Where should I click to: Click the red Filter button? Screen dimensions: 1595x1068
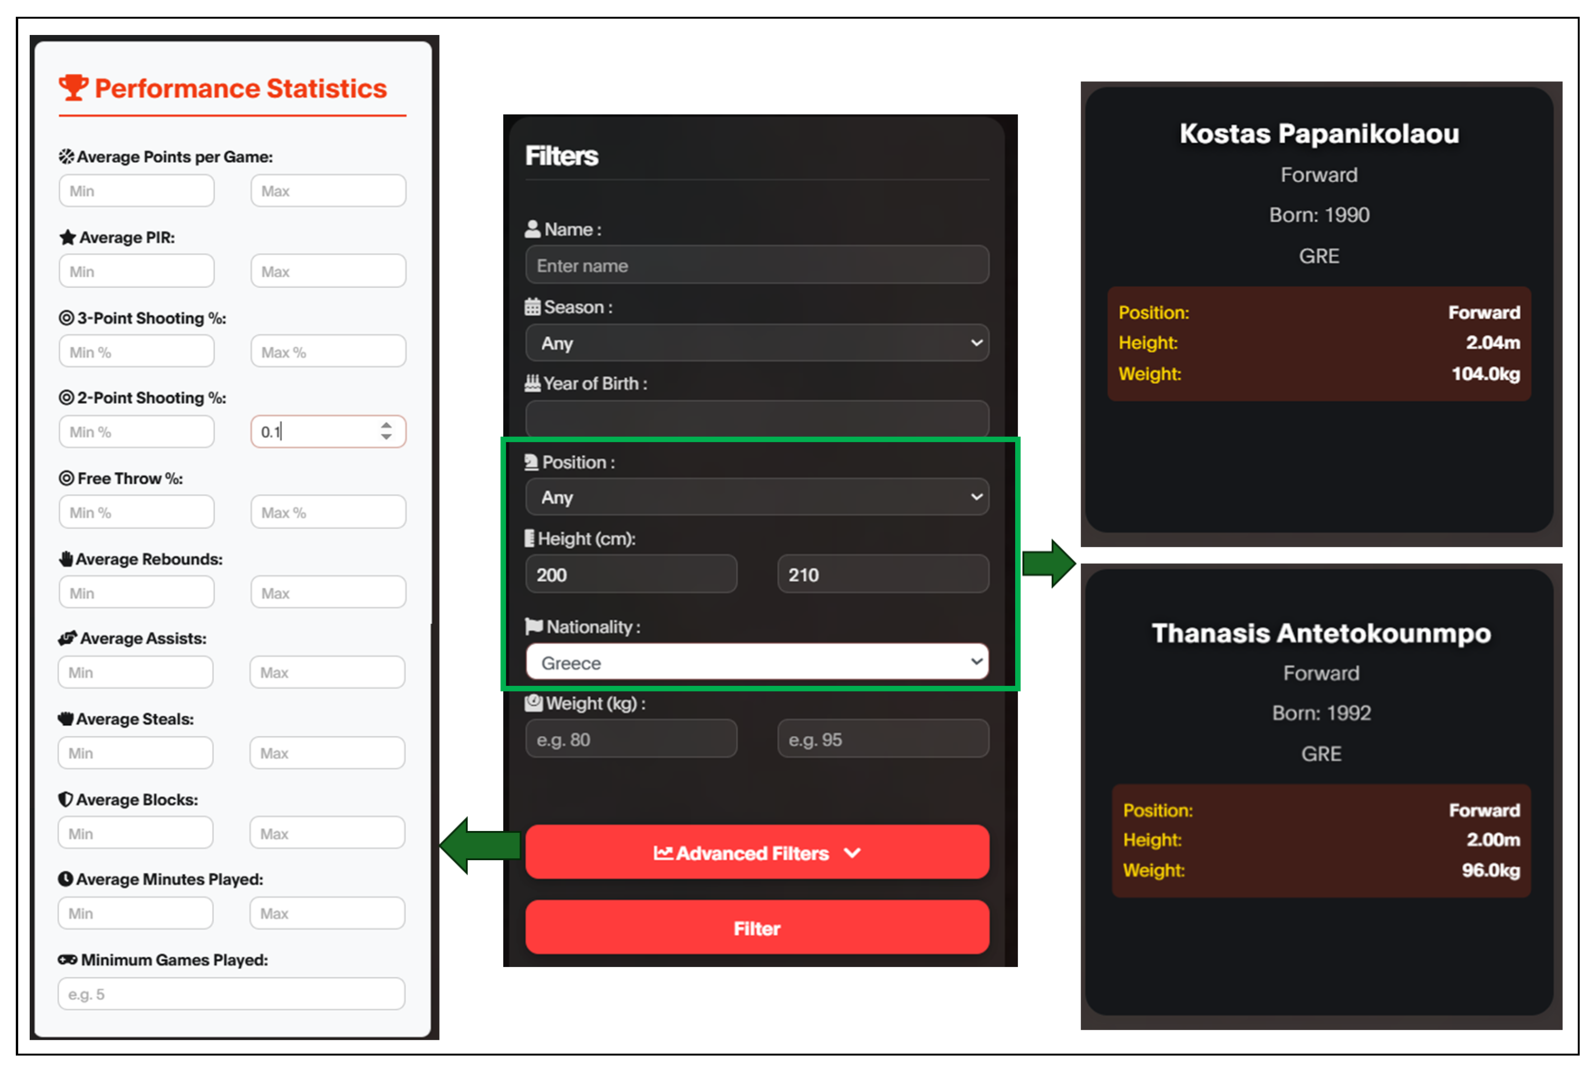point(757,928)
